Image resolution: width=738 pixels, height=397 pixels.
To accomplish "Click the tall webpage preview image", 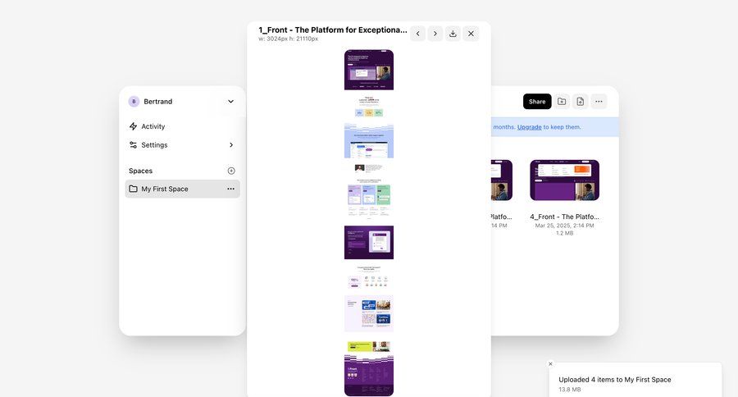I will tap(369, 221).
